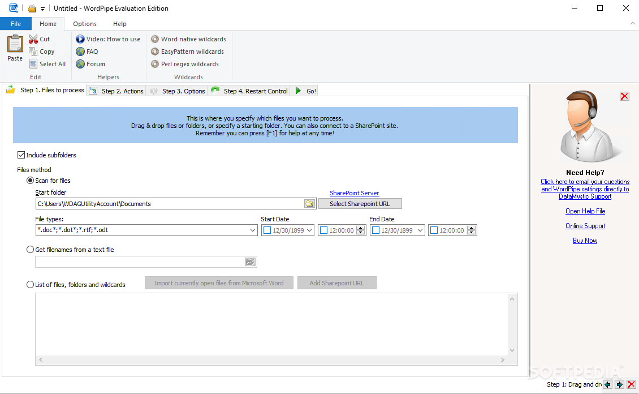The height and width of the screenshot is (394, 639).
Task: Switch to Step 4. Restart Control tab
Action: (x=249, y=91)
